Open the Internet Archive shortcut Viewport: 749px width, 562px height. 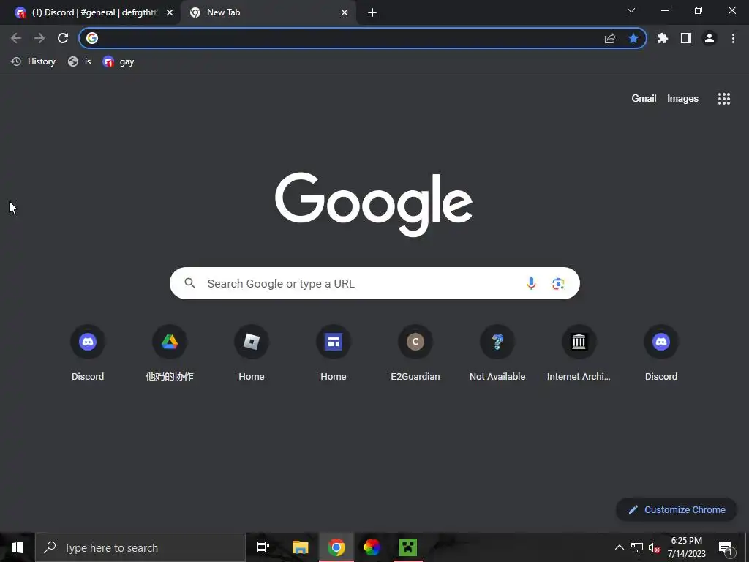pyautogui.click(x=579, y=353)
